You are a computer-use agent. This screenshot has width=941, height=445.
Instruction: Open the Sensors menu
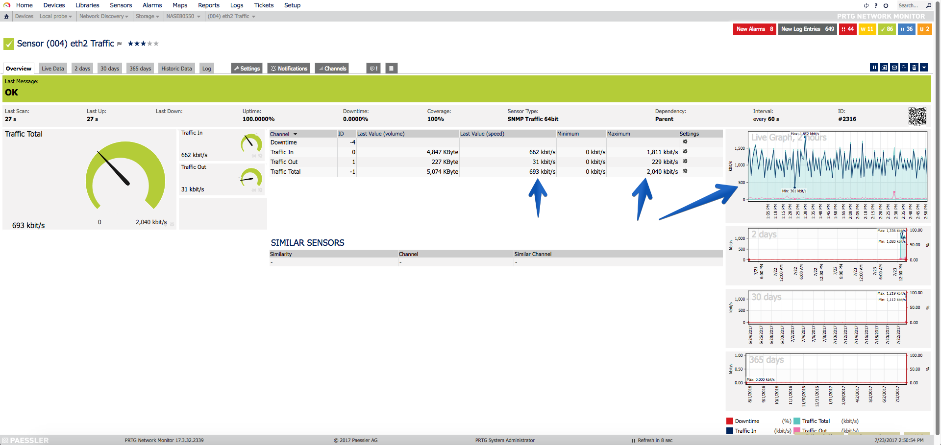(x=121, y=5)
